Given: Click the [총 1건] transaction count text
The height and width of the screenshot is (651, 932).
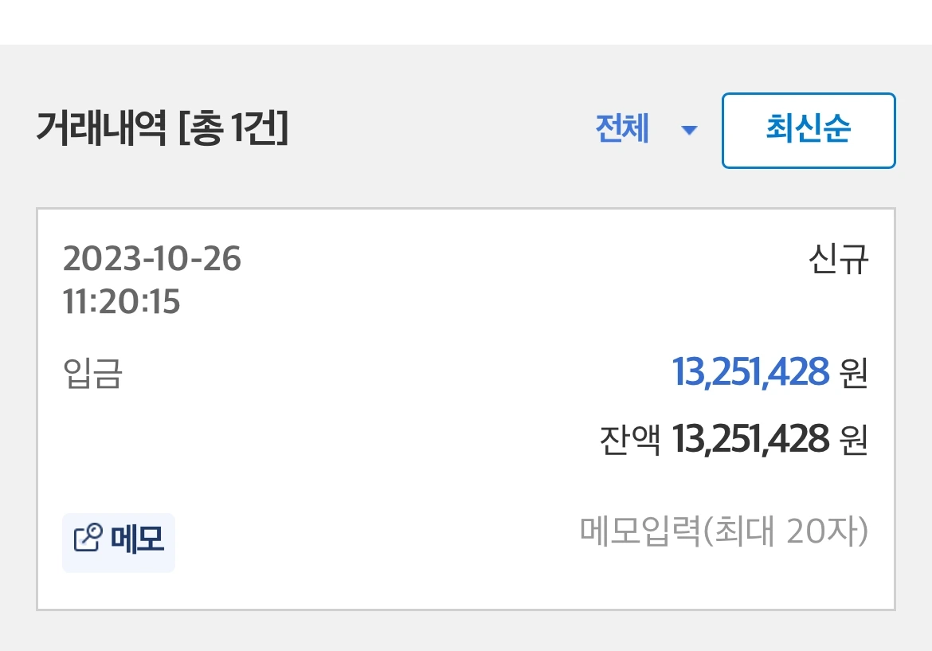Looking at the screenshot, I should pyautogui.click(x=233, y=130).
